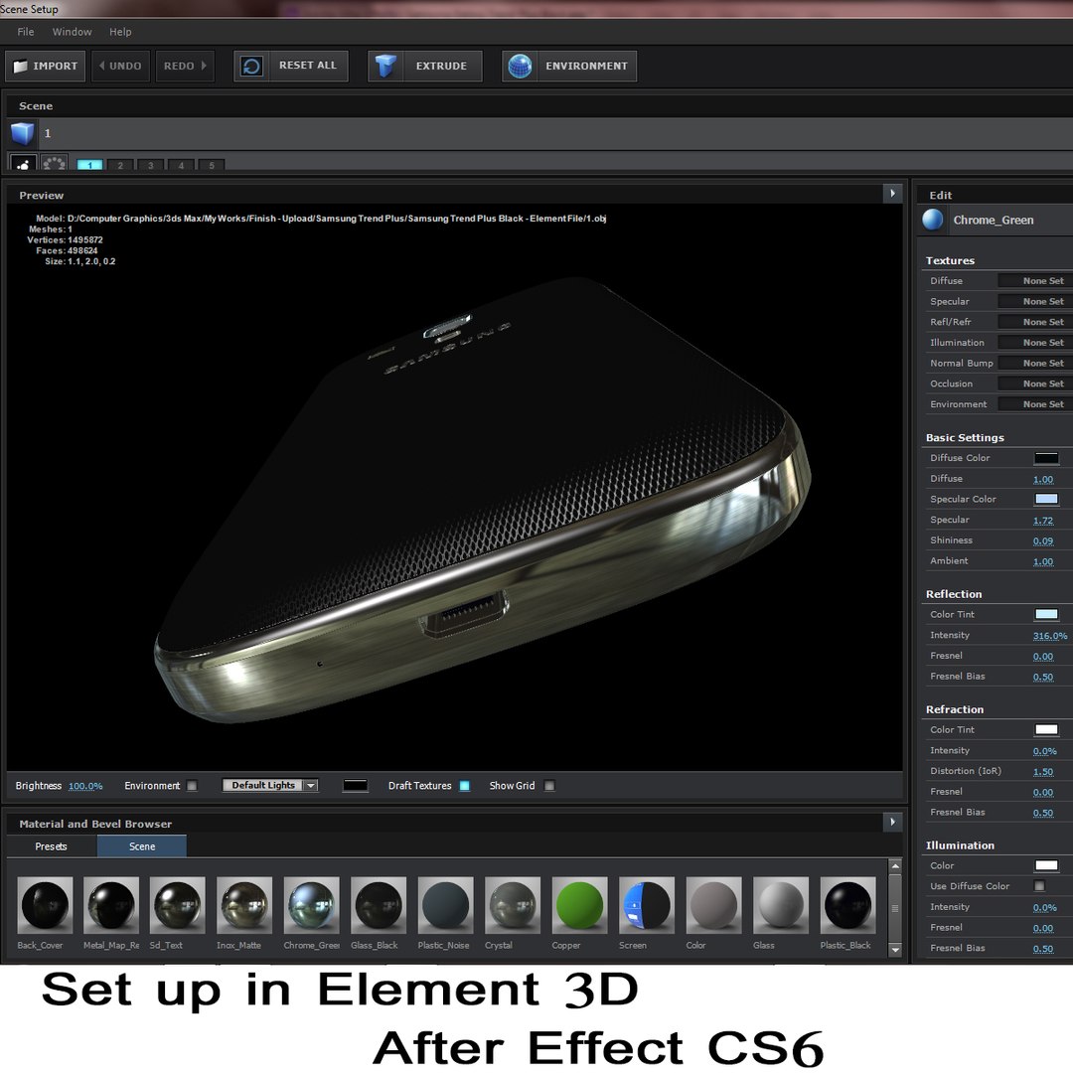Select group 5 toggle button

pos(212,165)
